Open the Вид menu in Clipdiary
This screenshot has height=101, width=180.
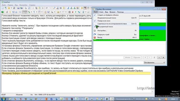click(x=106, y=12)
